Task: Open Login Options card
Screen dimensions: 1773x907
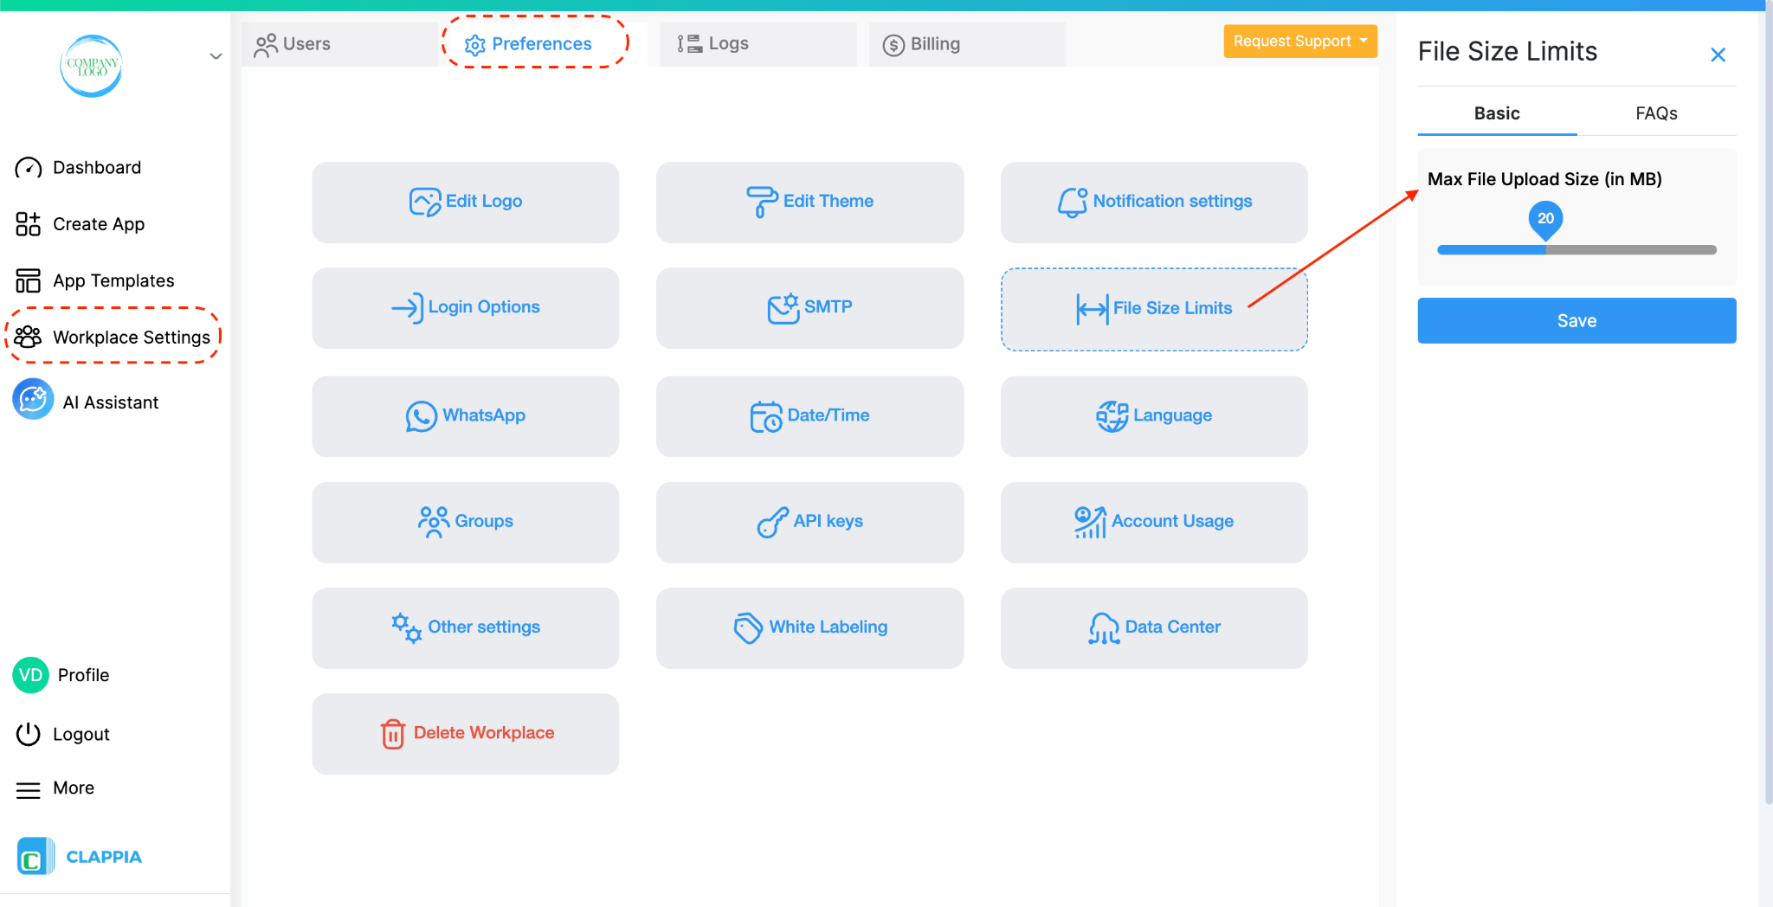Action: click(466, 308)
